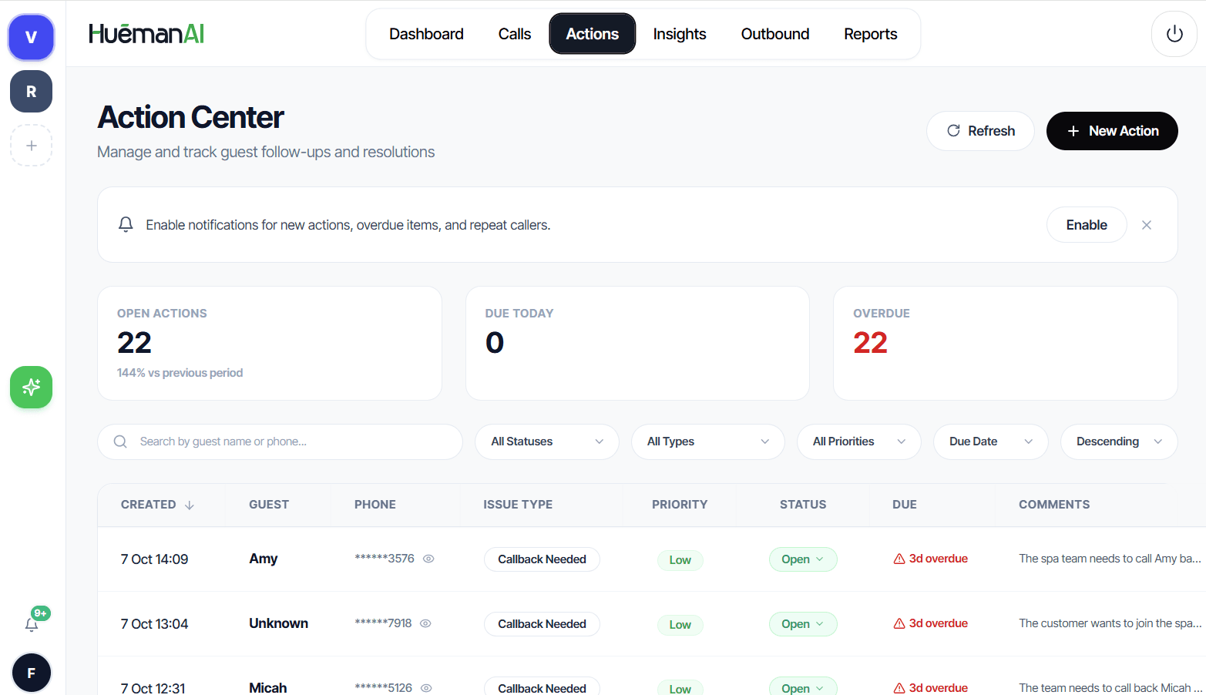Sort by Created column arrow
Screen dimensions: 1206x695
pyautogui.click(x=190, y=505)
